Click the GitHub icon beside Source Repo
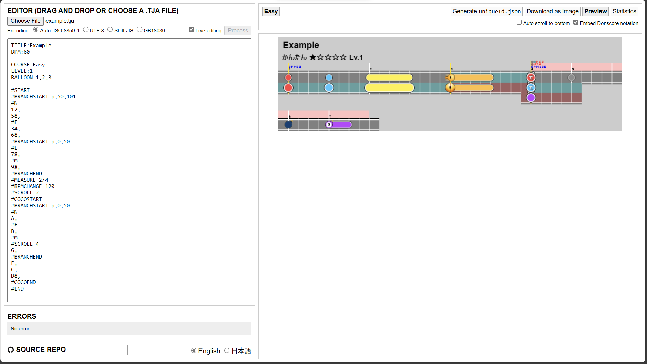The height and width of the screenshot is (364, 647). click(x=11, y=350)
